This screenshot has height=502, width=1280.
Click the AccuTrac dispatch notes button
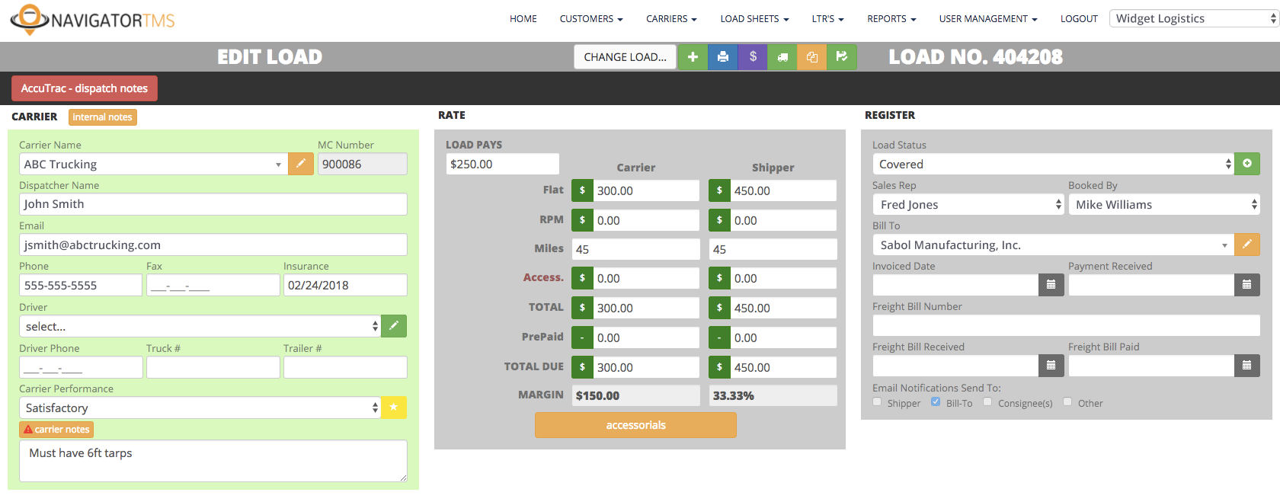85,88
